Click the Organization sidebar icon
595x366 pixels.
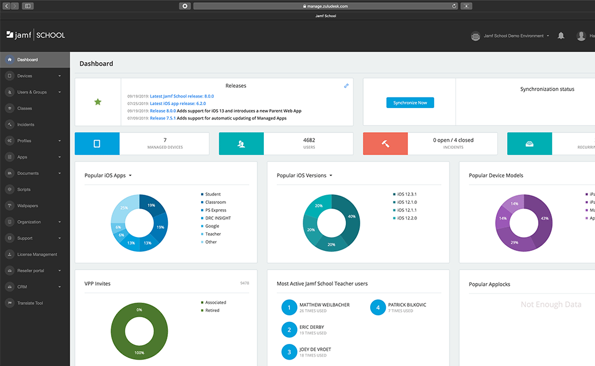(x=9, y=222)
